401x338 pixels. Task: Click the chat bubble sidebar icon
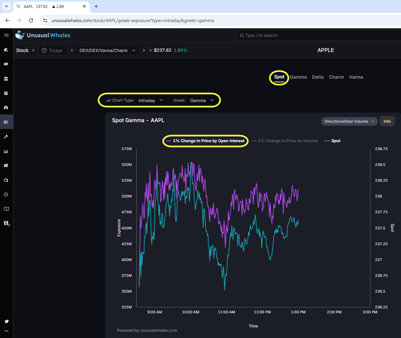[6, 195]
